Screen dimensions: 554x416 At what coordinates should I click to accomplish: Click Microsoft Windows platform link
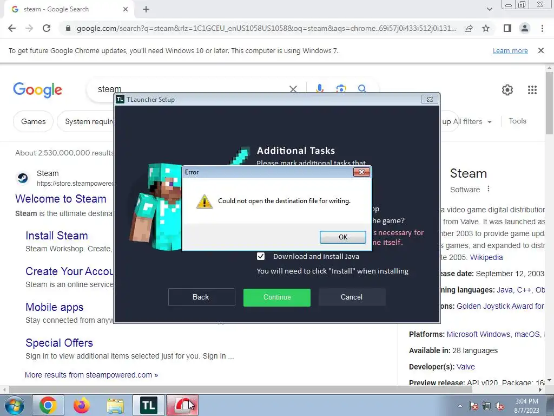click(x=479, y=335)
